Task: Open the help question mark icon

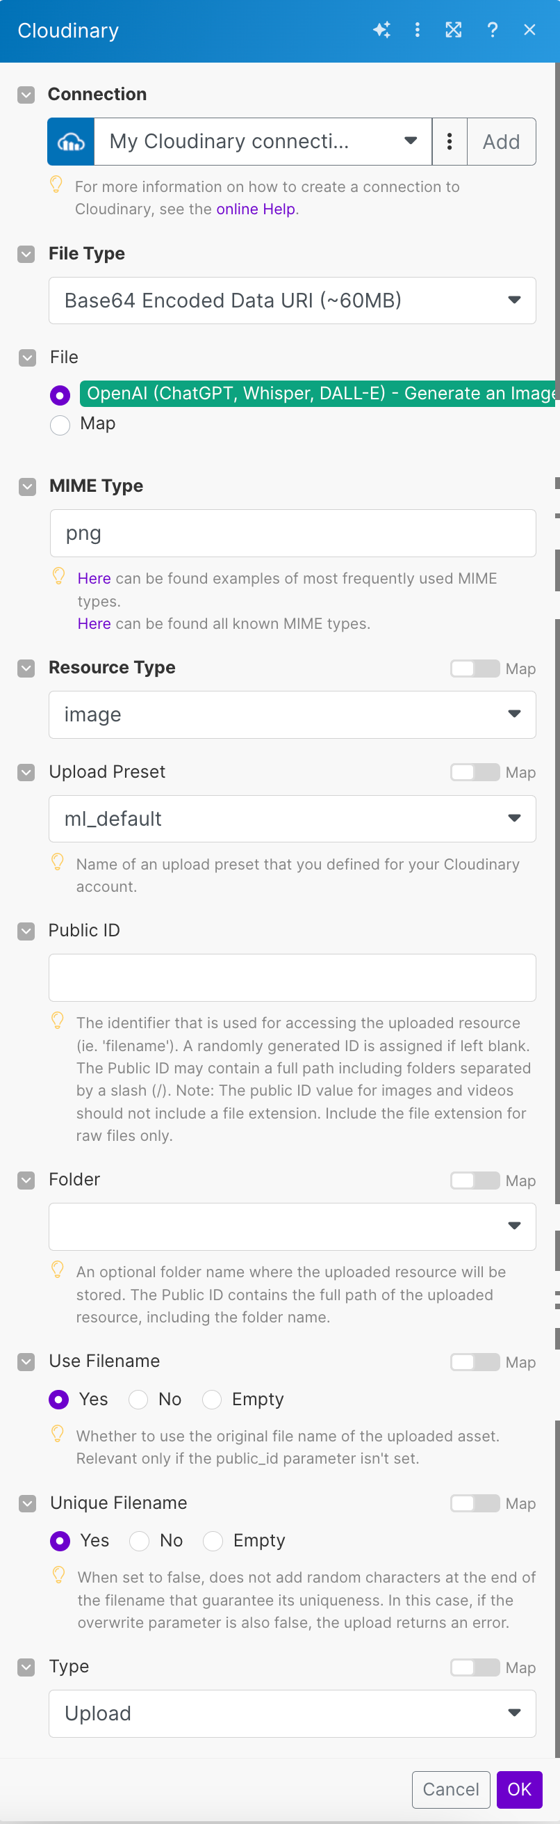Action: pos(492,30)
